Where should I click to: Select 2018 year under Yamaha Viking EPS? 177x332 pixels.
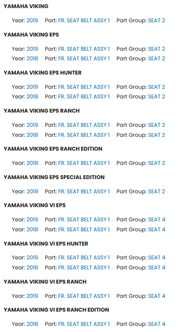point(32,58)
